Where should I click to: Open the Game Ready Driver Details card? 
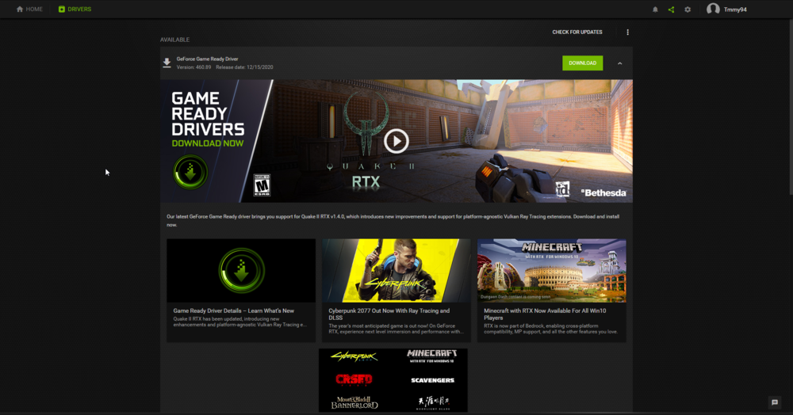(241, 290)
